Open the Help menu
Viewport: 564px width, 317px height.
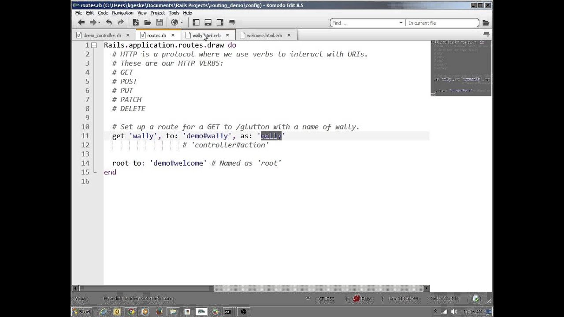(188, 13)
